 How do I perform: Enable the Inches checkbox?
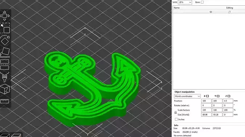[x=176, y=119]
